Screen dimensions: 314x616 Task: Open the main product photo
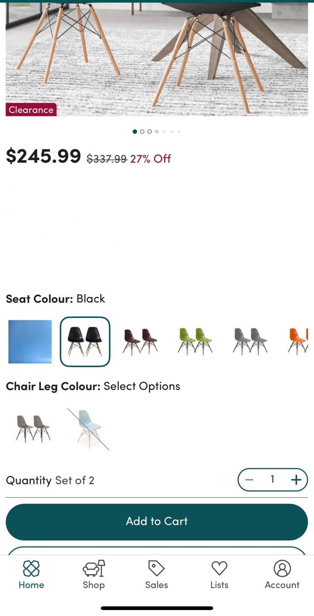[x=157, y=59]
